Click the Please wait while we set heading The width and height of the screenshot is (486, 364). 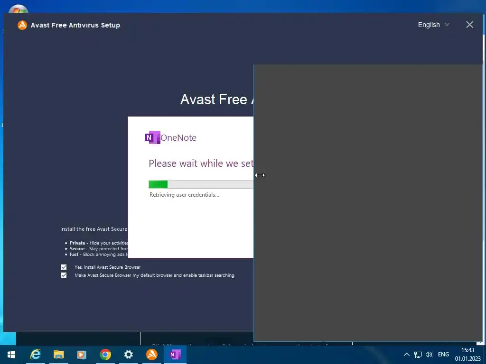click(201, 163)
